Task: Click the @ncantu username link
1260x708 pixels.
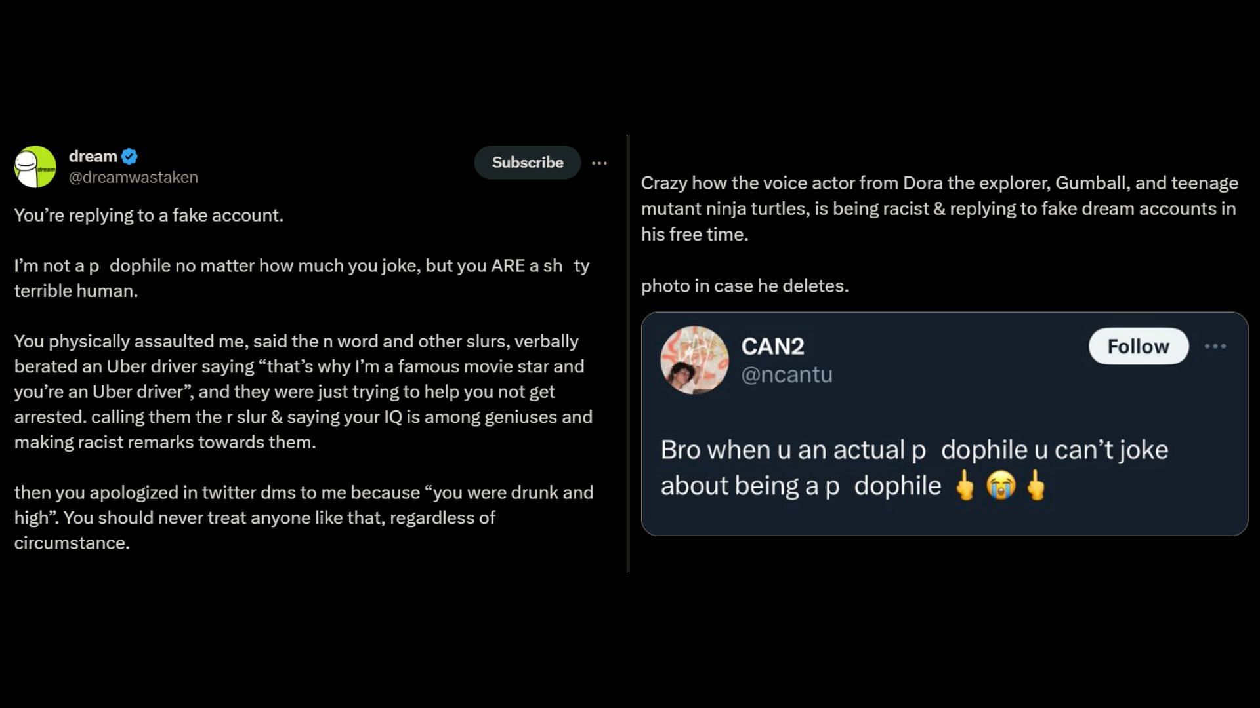Action: point(787,374)
